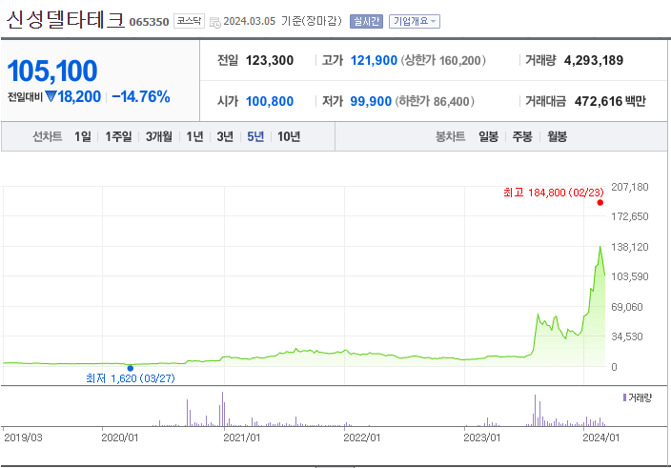Click the current price 105,100

tap(52, 71)
